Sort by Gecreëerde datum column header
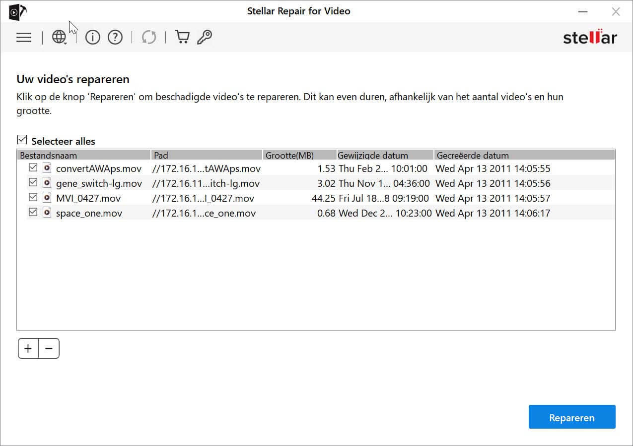Screen dimensions: 633x446 tap(524, 155)
